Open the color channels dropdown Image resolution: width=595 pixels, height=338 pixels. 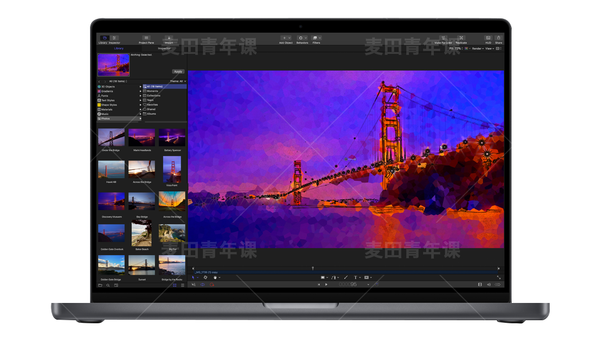pyautogui.click(x=467, y=49)
